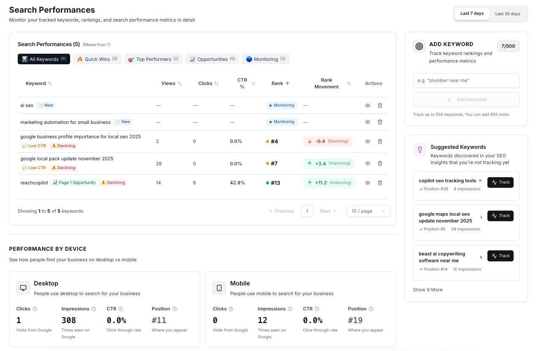536x351 pixels.
Task: Click the Mobile device icon
Action: (x=219, y=288)
